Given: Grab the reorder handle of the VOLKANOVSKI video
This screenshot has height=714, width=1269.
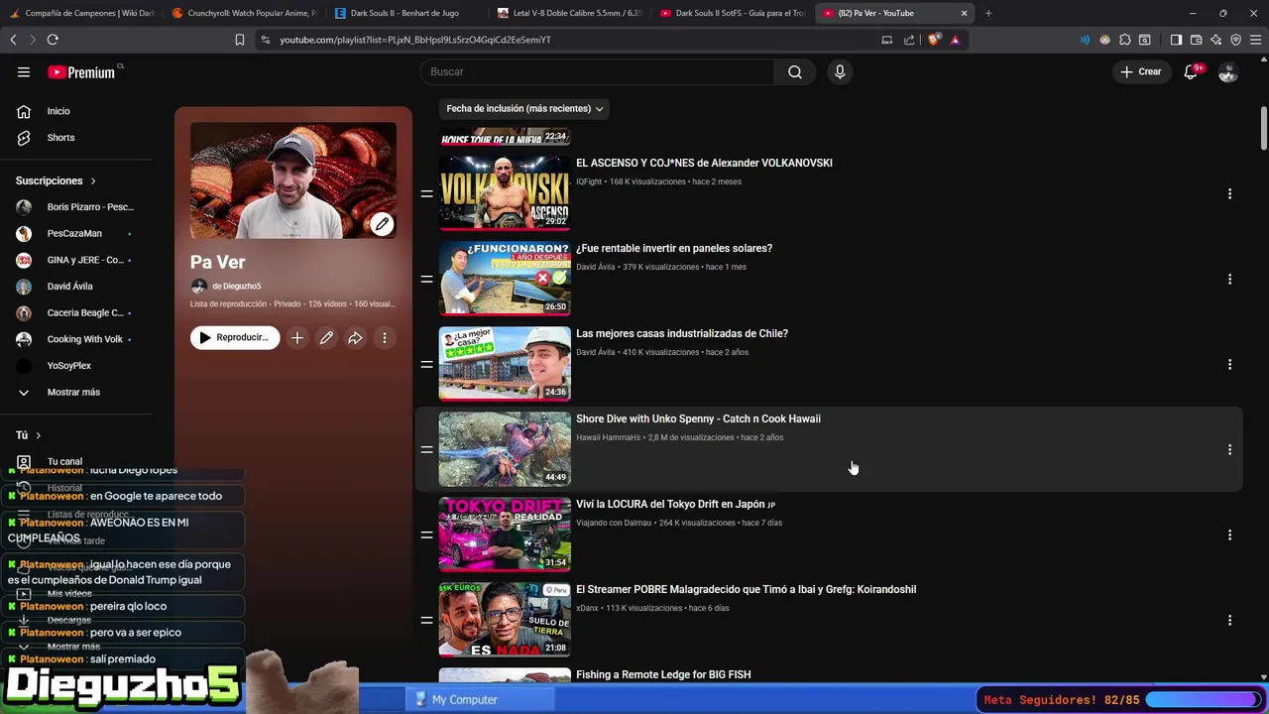Looking at the screenshot, I should (426, 194).
